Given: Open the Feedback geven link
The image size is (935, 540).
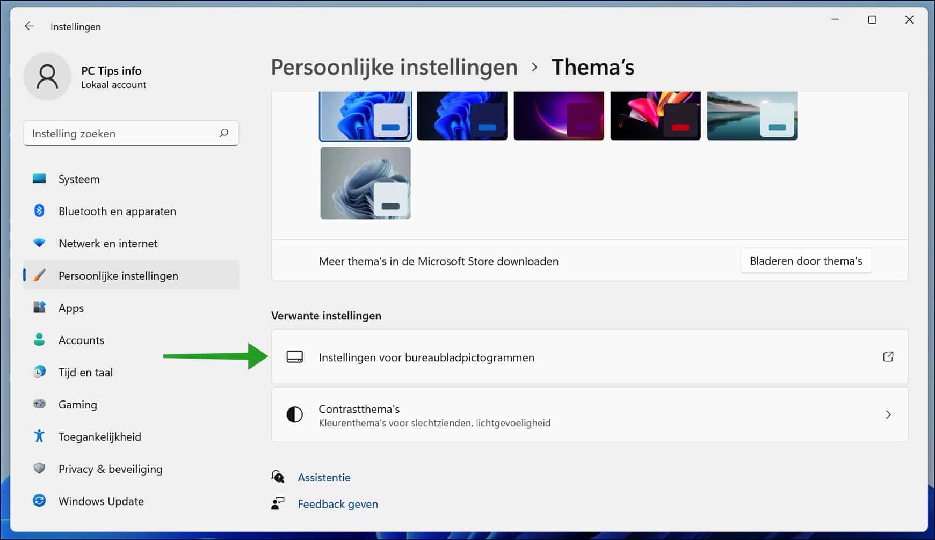Looking at the screenshot, I should tap(337, 503).
